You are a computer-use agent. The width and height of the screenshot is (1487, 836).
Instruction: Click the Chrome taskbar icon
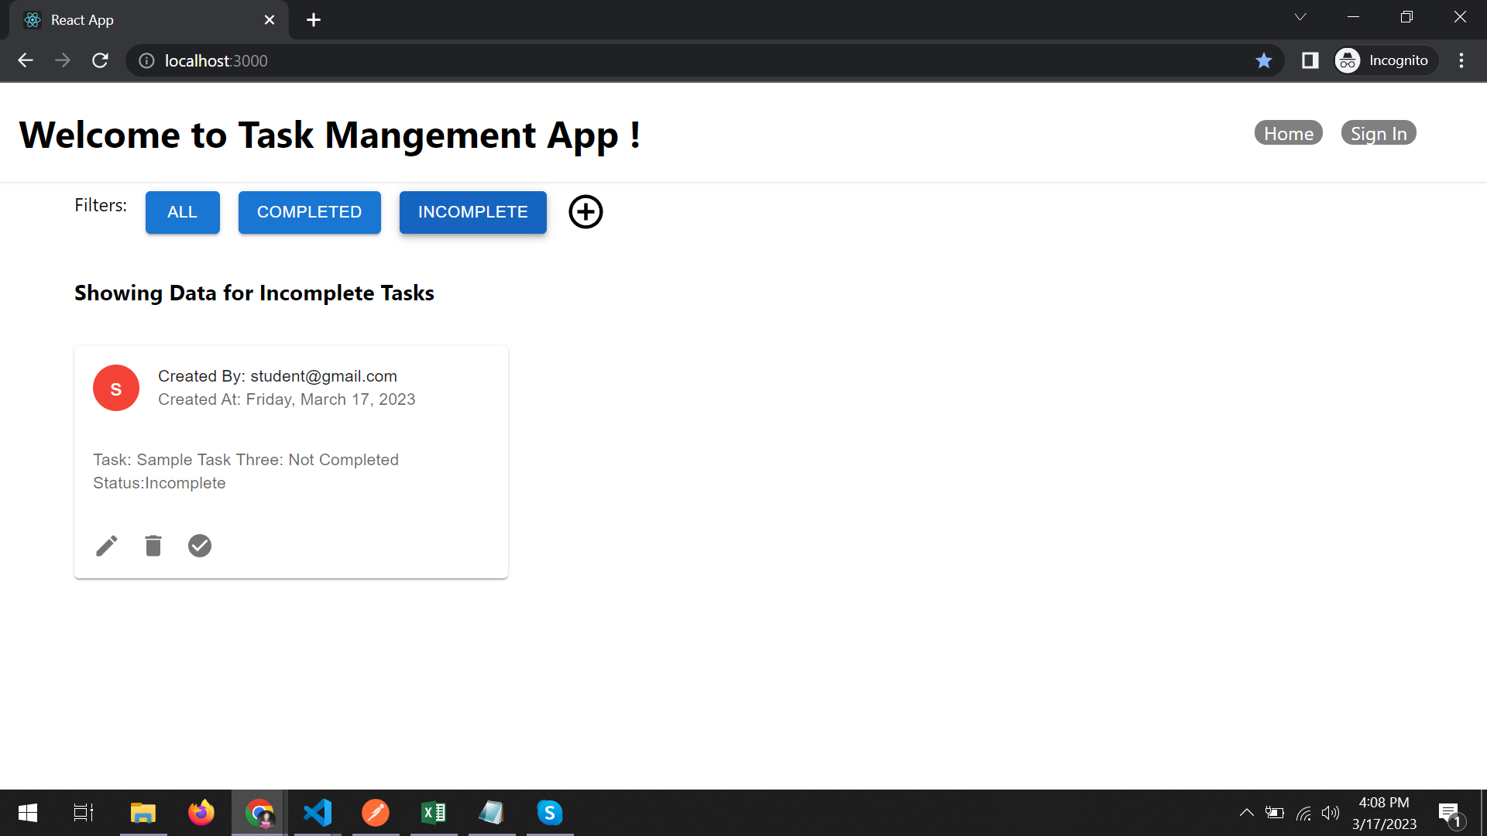coord(259,813)
